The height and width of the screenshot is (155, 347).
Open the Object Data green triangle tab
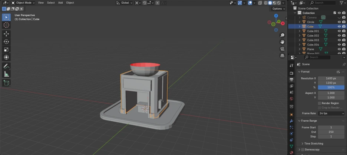tap(291, 146)
